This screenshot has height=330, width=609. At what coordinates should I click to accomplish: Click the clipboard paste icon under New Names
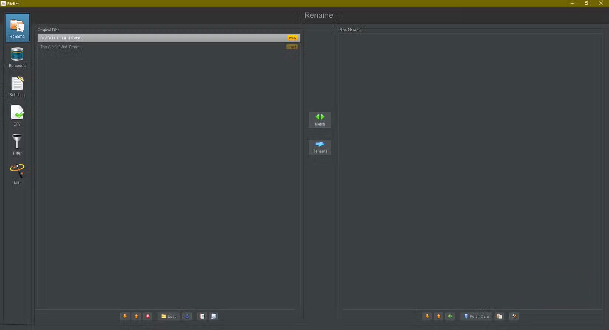coord(499,316)
